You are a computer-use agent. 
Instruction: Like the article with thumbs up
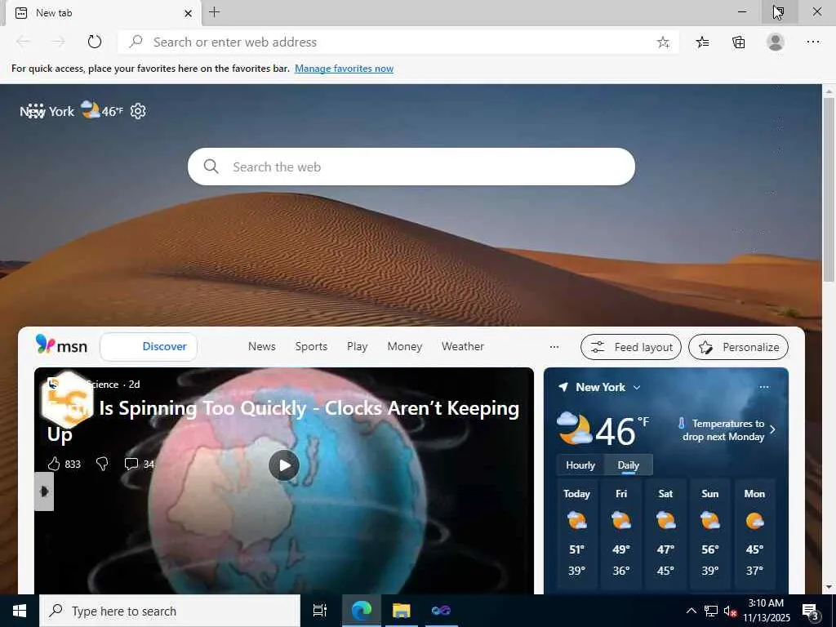(54, 464)
